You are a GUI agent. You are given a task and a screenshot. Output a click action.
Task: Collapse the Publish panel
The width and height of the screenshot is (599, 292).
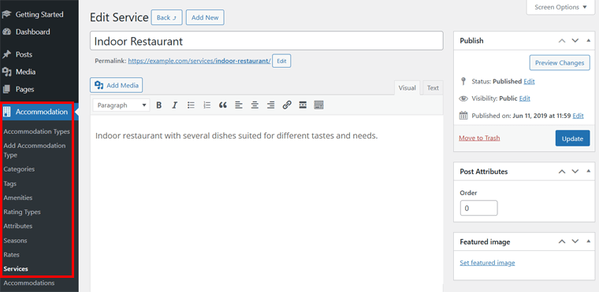[588, 40]
